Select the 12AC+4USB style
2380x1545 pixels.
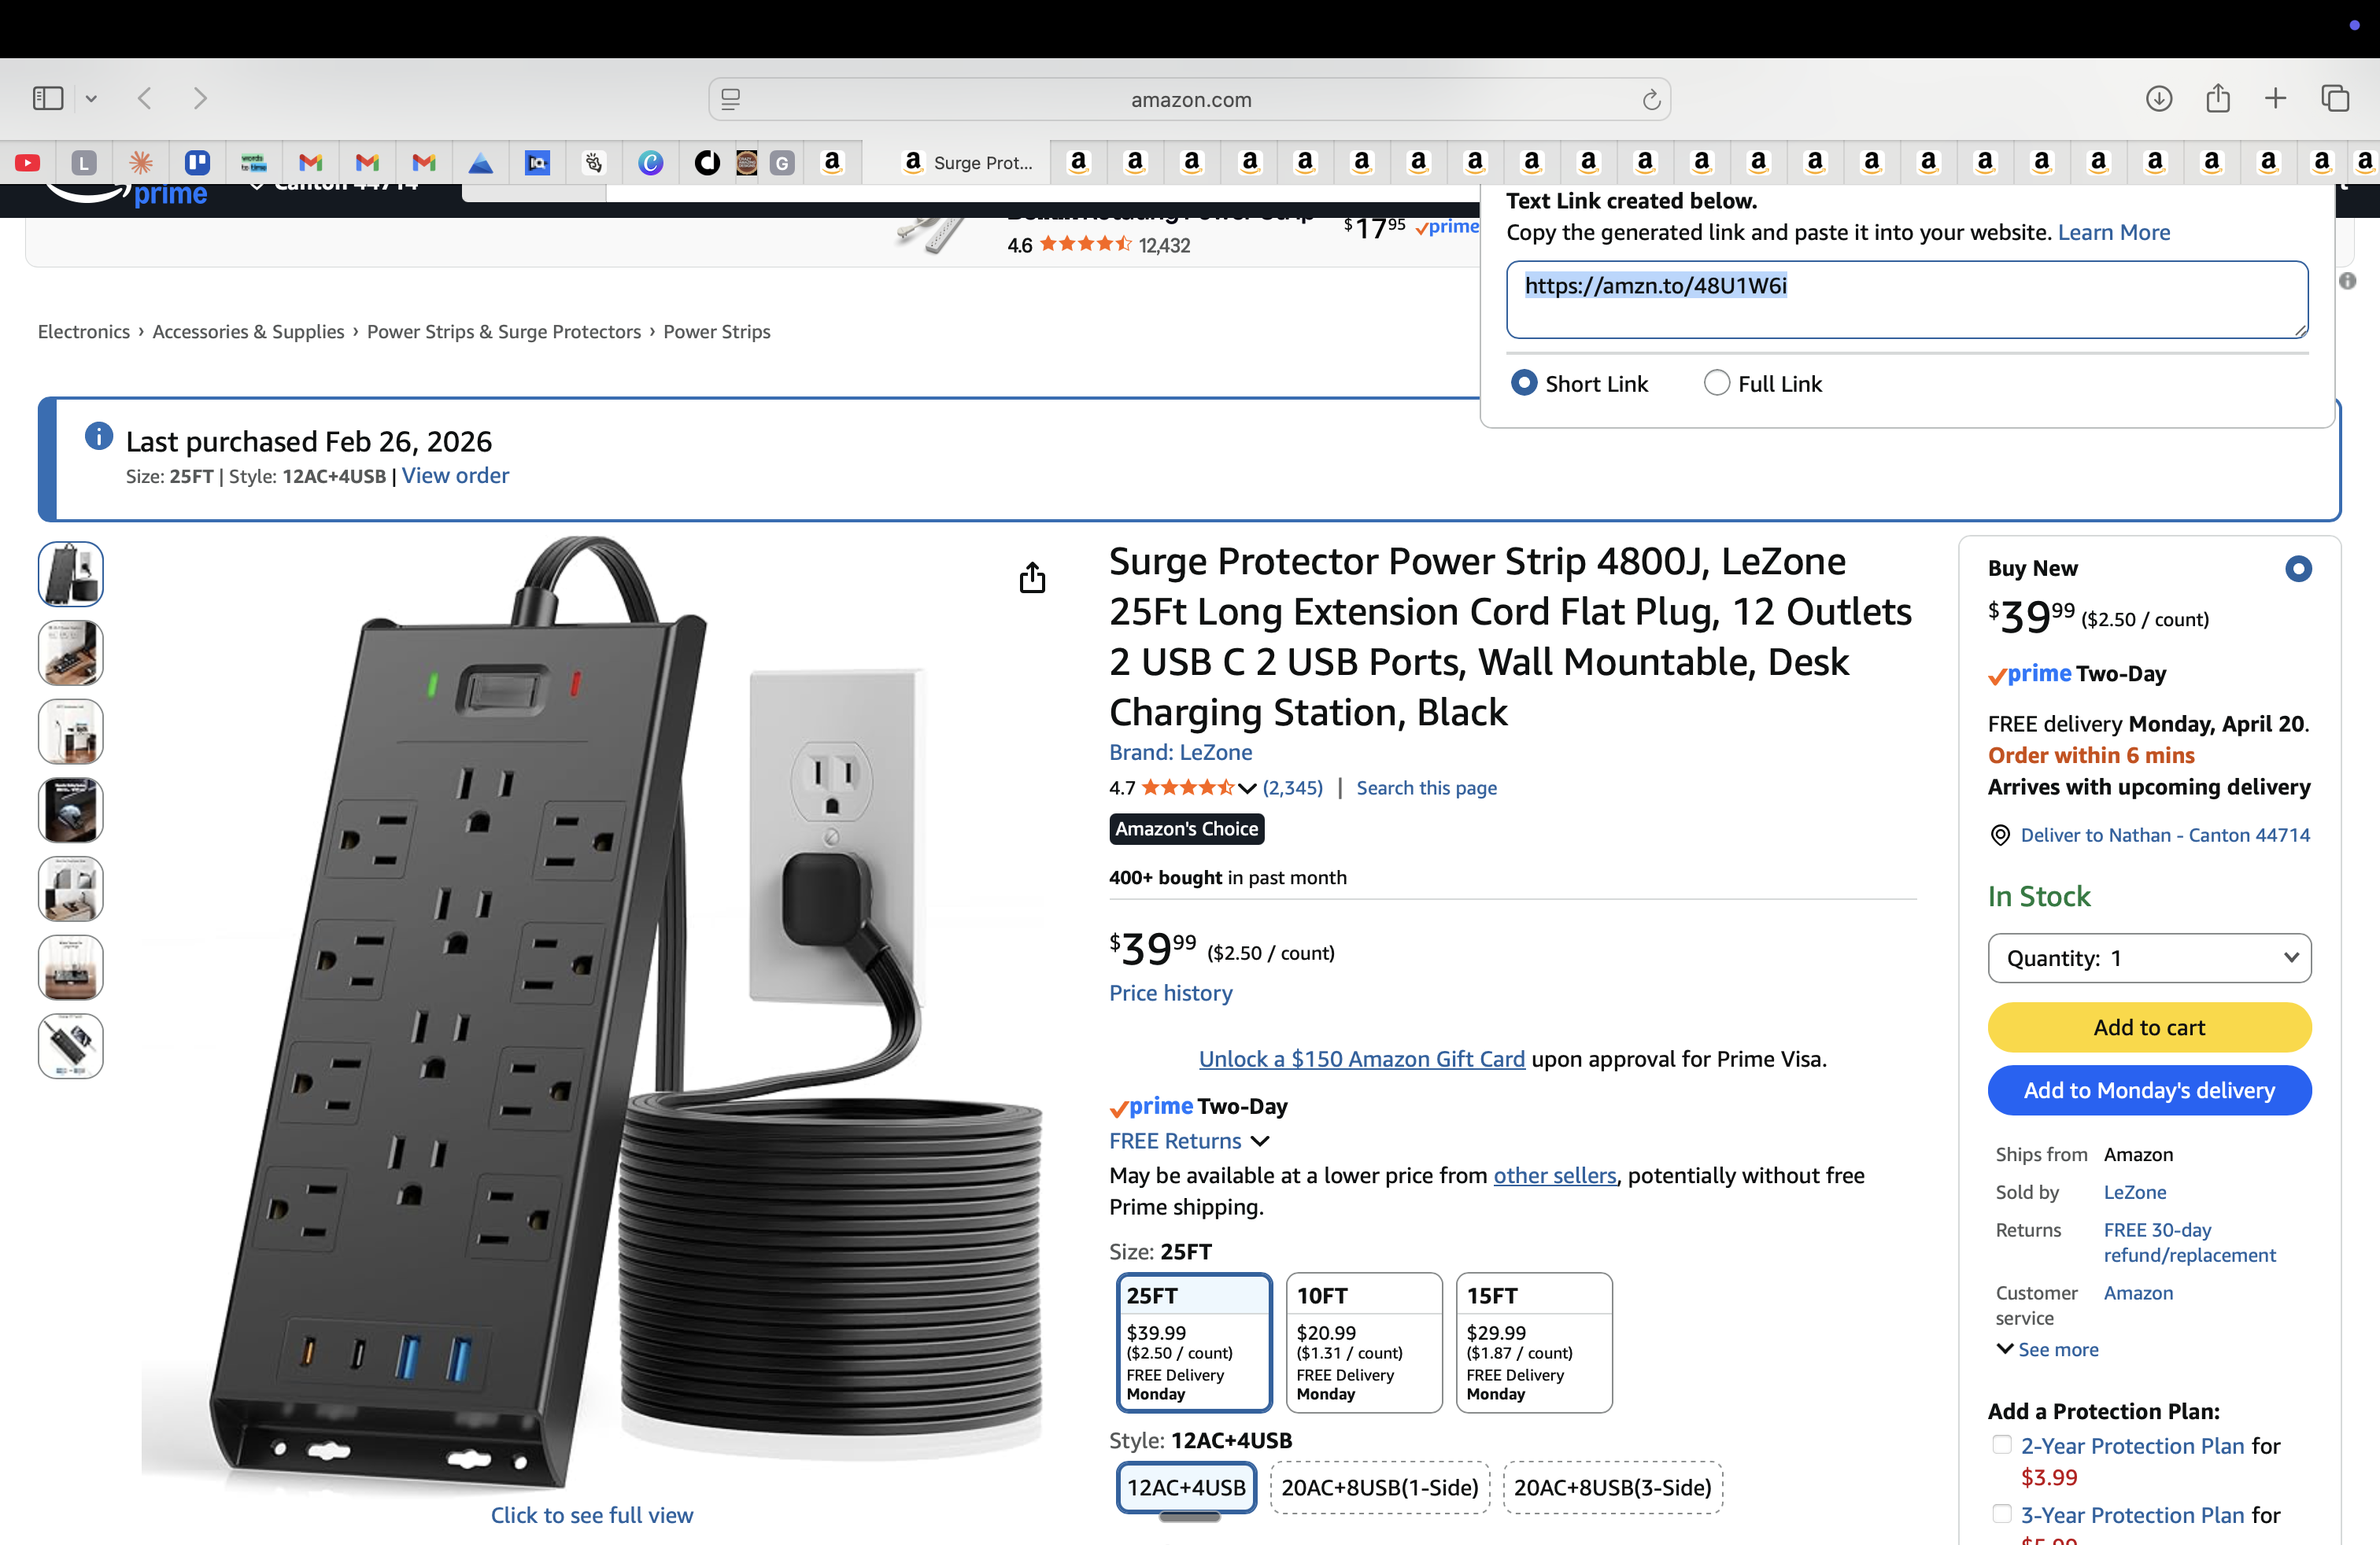1186,1487
